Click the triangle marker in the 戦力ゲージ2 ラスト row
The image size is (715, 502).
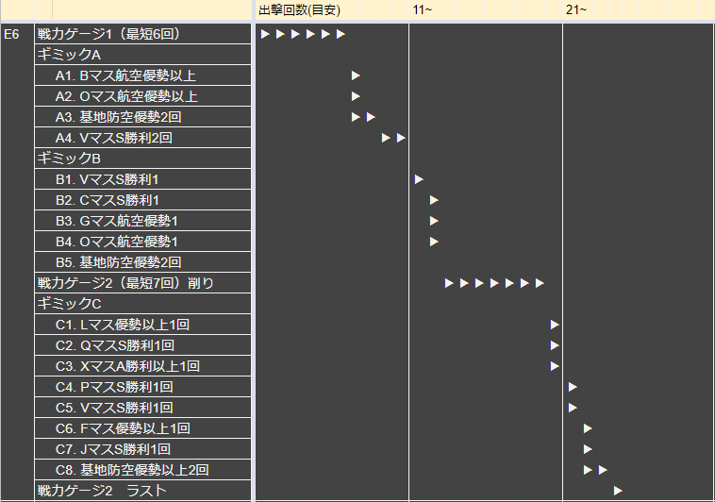tap(618, 491)
